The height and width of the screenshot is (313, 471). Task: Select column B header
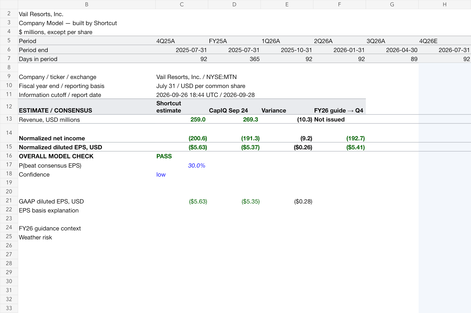click(87, 4)
